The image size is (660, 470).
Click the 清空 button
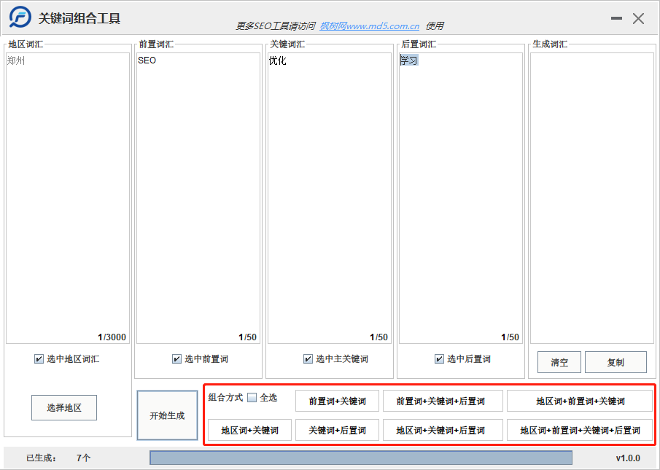point(559,362)
